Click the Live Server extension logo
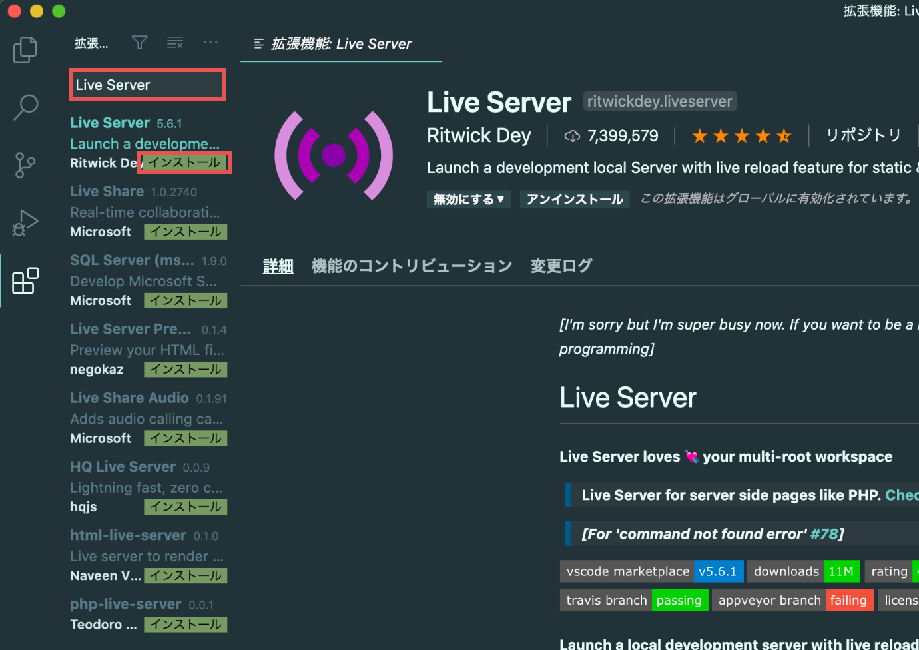The height and width of the screenshot is (650, 919). point(333,155)
